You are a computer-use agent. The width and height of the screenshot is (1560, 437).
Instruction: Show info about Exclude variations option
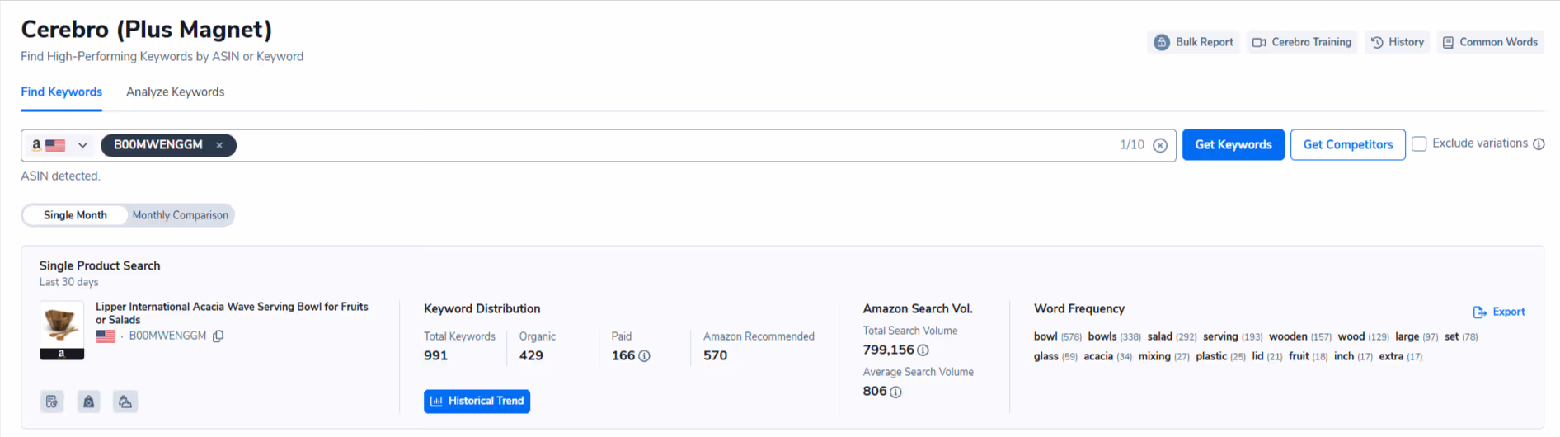point(1539,144)
